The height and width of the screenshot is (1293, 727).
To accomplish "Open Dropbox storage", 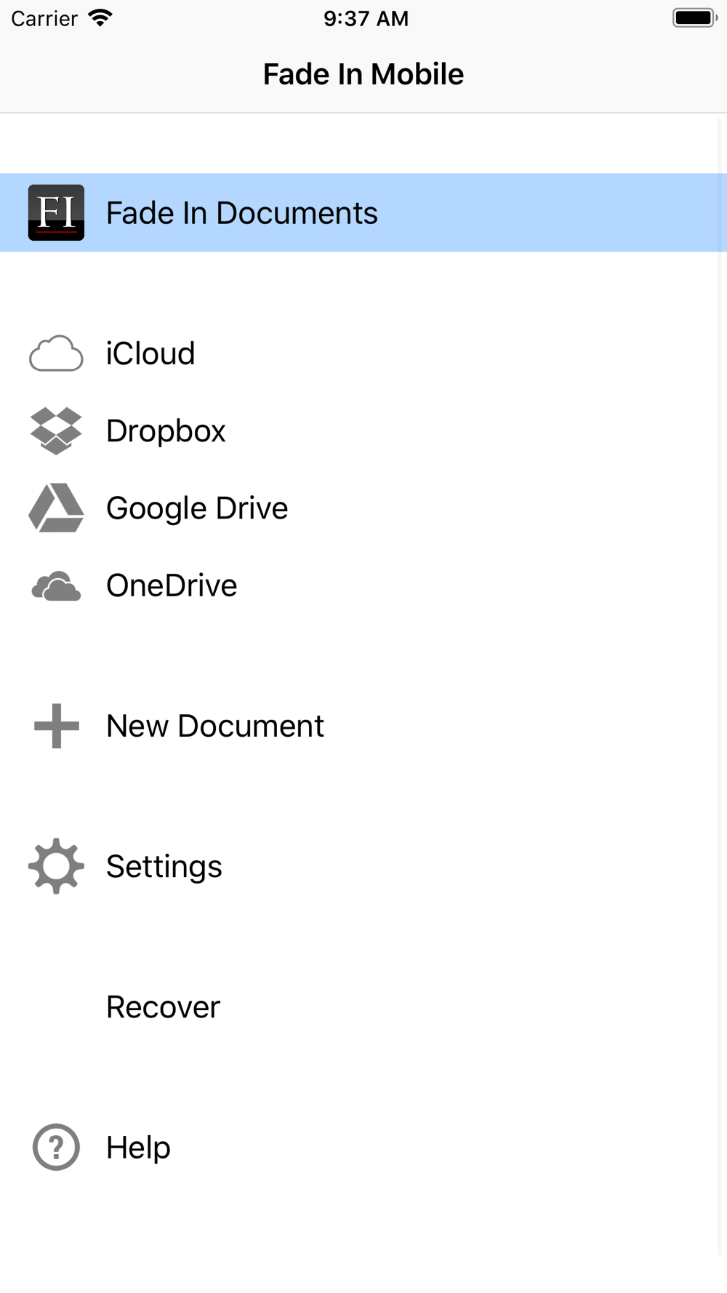I will 363,431.
